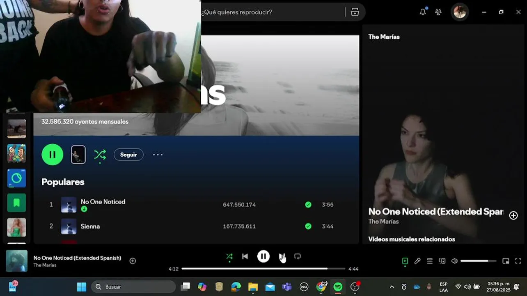Toggle repeat mode in the player
The image size is (527, 296).
click(x=298, y=257)
